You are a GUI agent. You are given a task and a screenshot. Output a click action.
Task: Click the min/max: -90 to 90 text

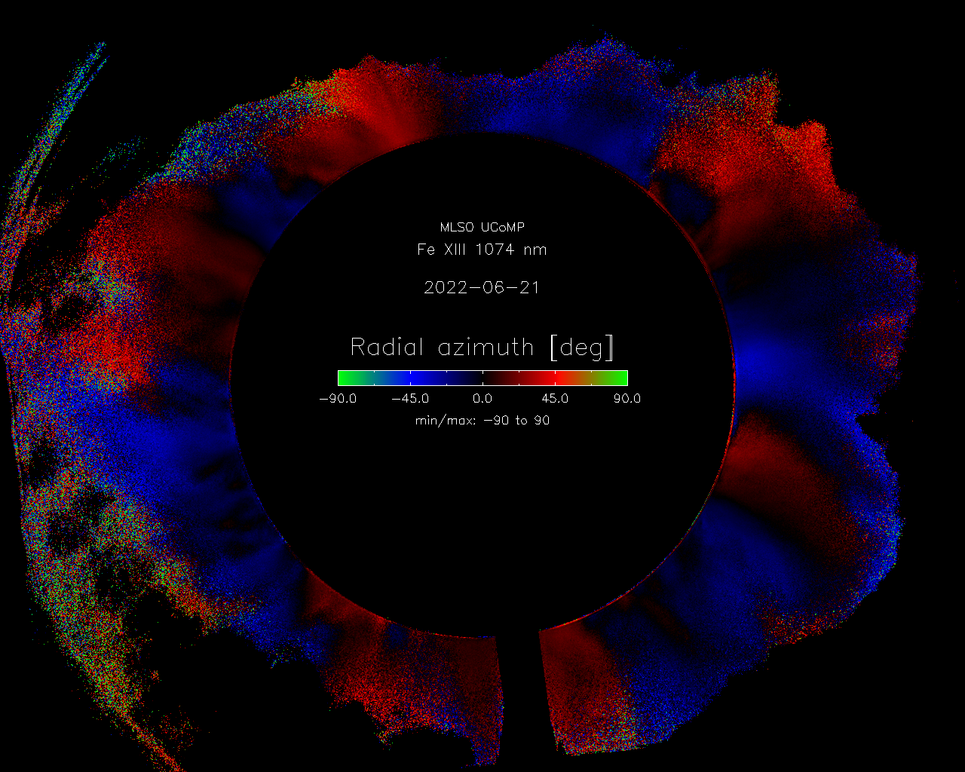(482, 421)
